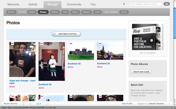Go to the You tab
Image resolution: width=176 pixels, height=109 pixels.
coord(93,4)
